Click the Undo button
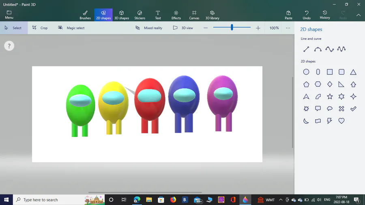 (x=307, y=15)
